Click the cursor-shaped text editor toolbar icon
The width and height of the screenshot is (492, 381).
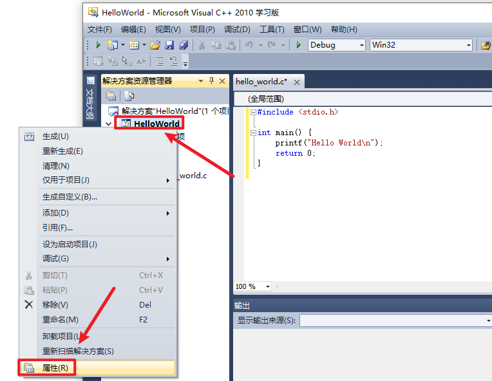[x=127, y=61]
